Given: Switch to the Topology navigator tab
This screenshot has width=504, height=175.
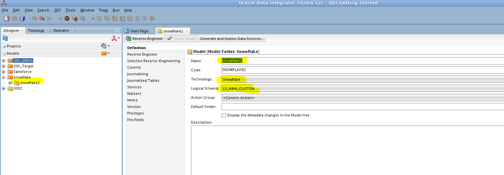Looking at the screenshot, I should coord(36,30).
